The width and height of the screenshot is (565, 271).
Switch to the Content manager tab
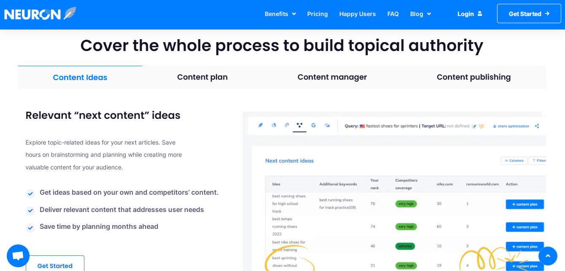(x=332, y=77)
